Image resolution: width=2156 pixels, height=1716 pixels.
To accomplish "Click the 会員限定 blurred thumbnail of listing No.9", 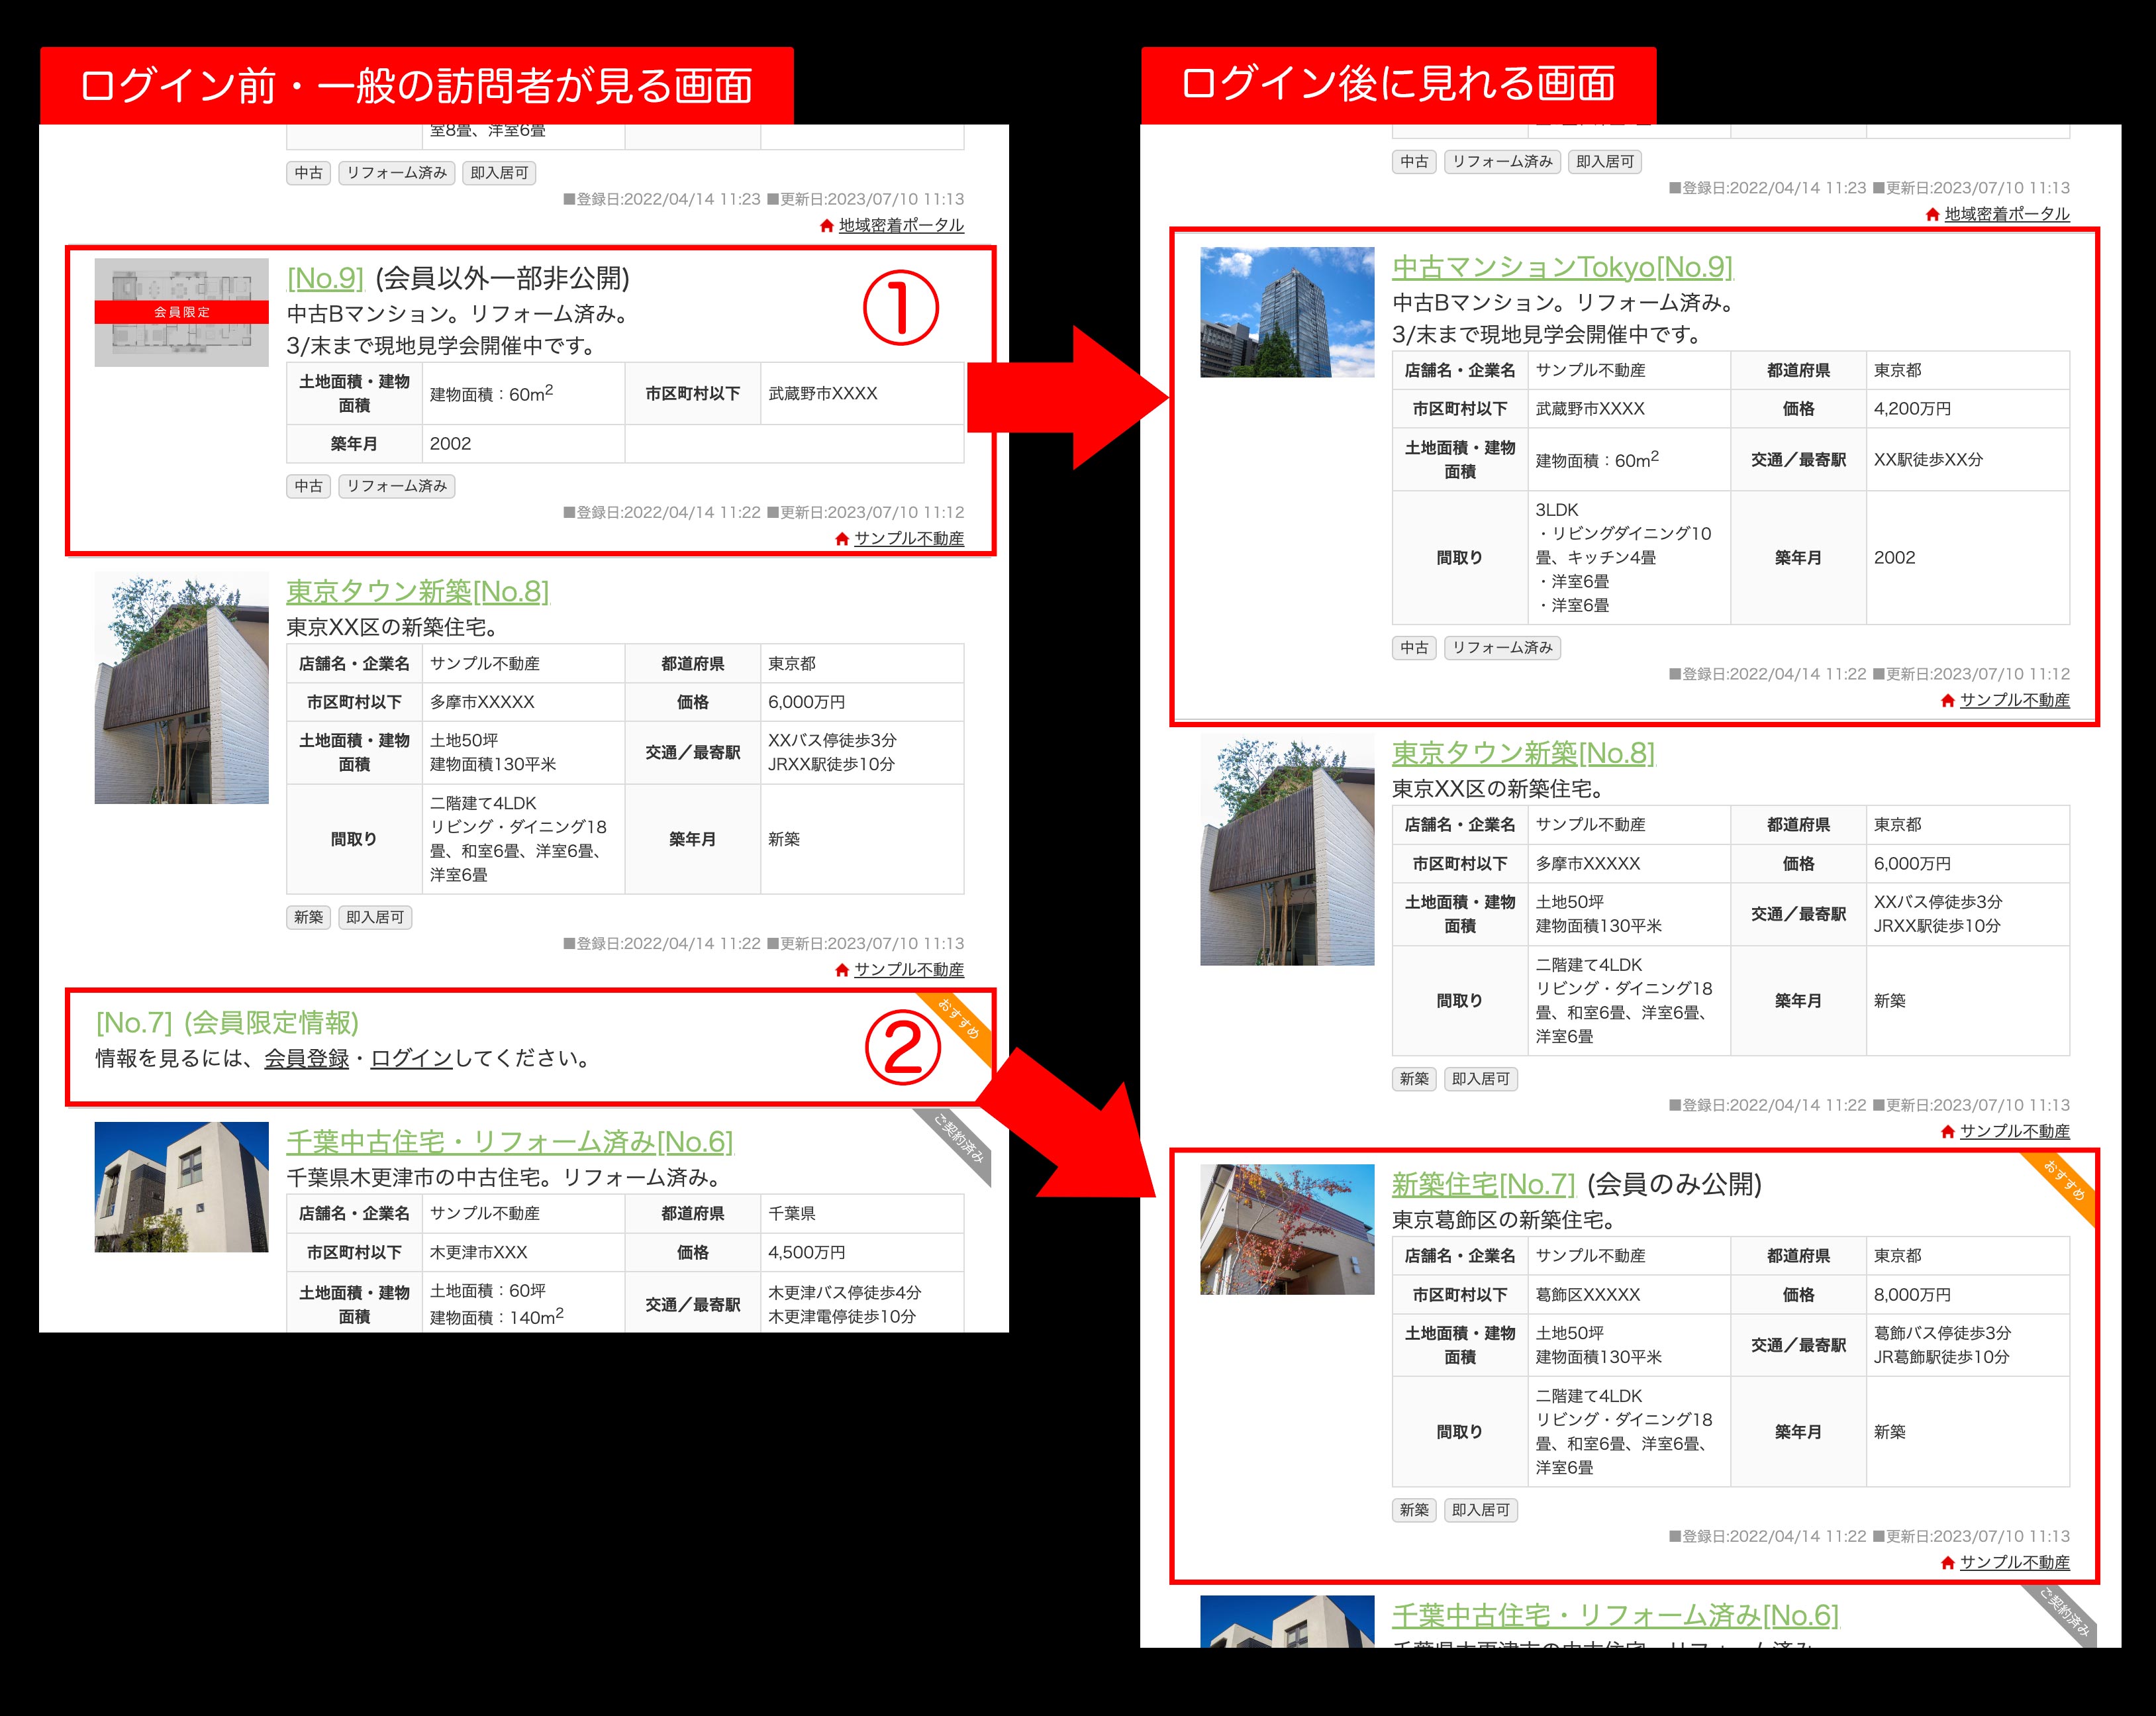I will click(x=181, y=312).
